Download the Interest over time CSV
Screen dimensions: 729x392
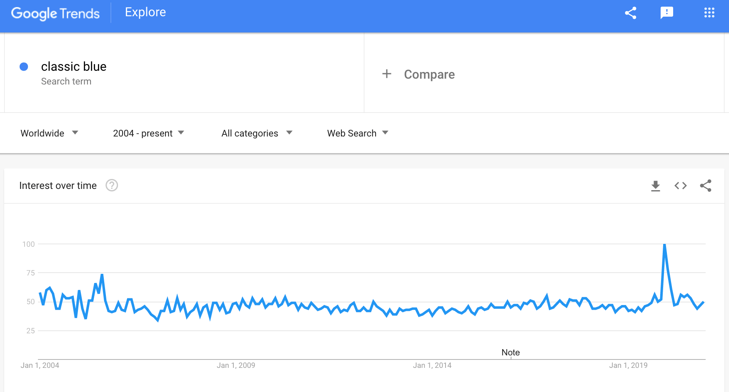[x=656, y=186]
